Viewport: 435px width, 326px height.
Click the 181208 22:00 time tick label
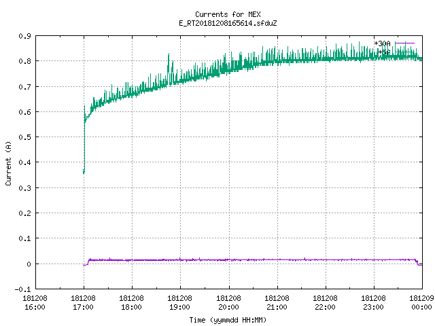(325, 303)
